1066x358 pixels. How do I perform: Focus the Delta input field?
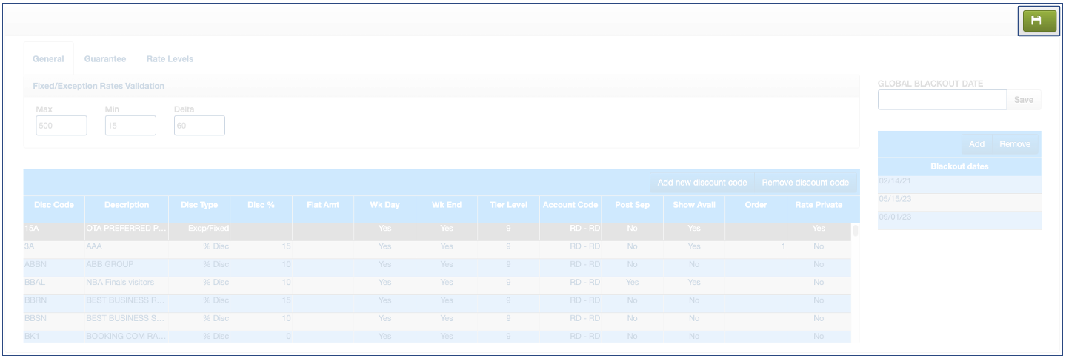[199, 126]
